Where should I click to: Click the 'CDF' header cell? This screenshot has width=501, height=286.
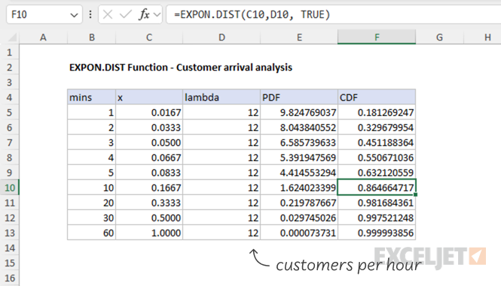[x=377, y=97]
